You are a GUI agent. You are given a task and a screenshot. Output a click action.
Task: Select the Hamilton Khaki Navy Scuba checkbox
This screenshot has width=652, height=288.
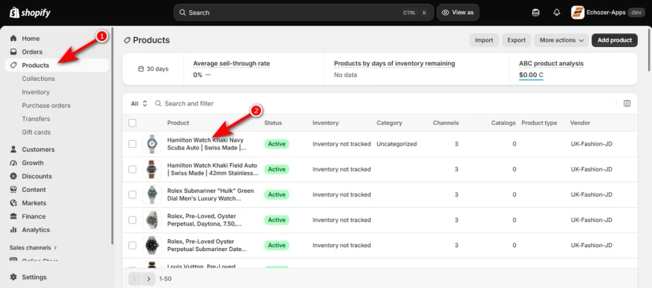(x=132, y=144)
